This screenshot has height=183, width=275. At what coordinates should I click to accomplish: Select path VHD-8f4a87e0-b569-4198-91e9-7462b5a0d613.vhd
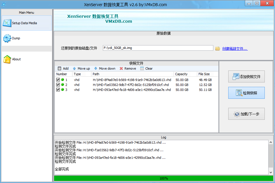point(132,80)
